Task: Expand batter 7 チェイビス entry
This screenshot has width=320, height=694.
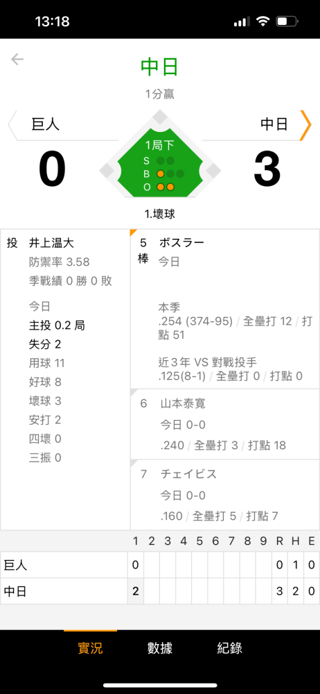Action: [x=225, y=494]
